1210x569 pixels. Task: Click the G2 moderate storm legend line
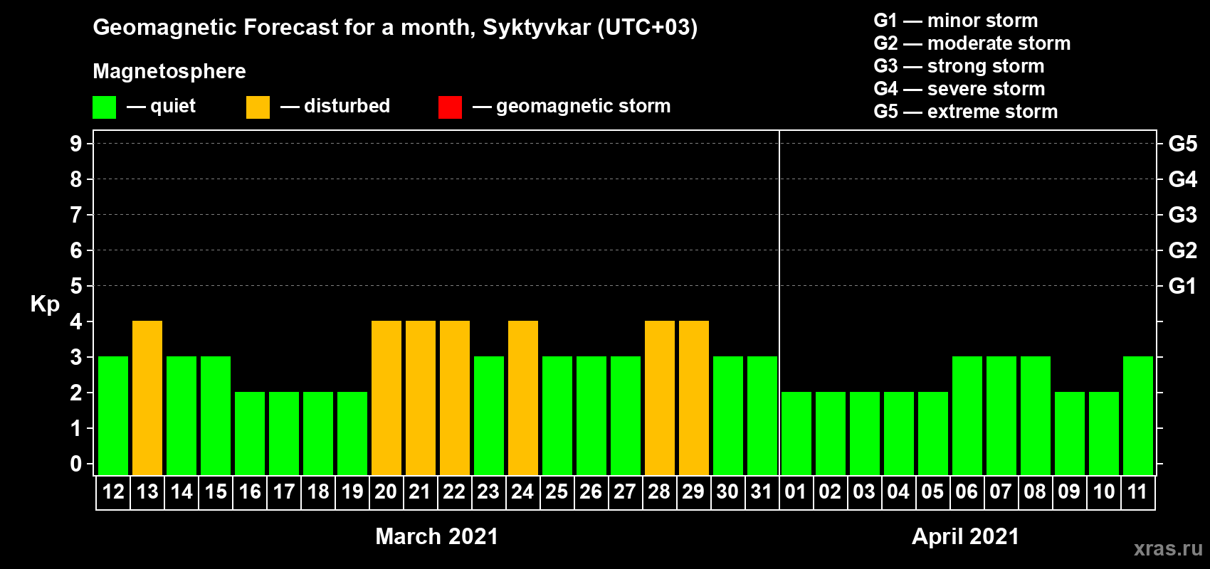pyautogui.click(x=972, y=43)
